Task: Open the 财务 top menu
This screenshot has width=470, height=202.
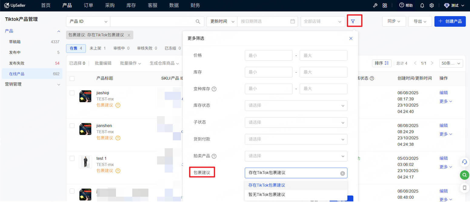Action: tap(195, 5)
